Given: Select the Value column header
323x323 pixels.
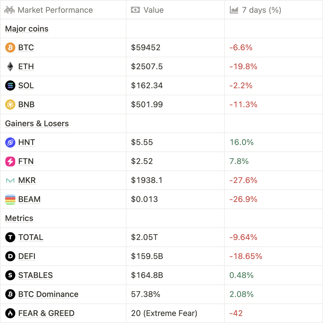Looking at the screenshot, I should click(153, 10).
